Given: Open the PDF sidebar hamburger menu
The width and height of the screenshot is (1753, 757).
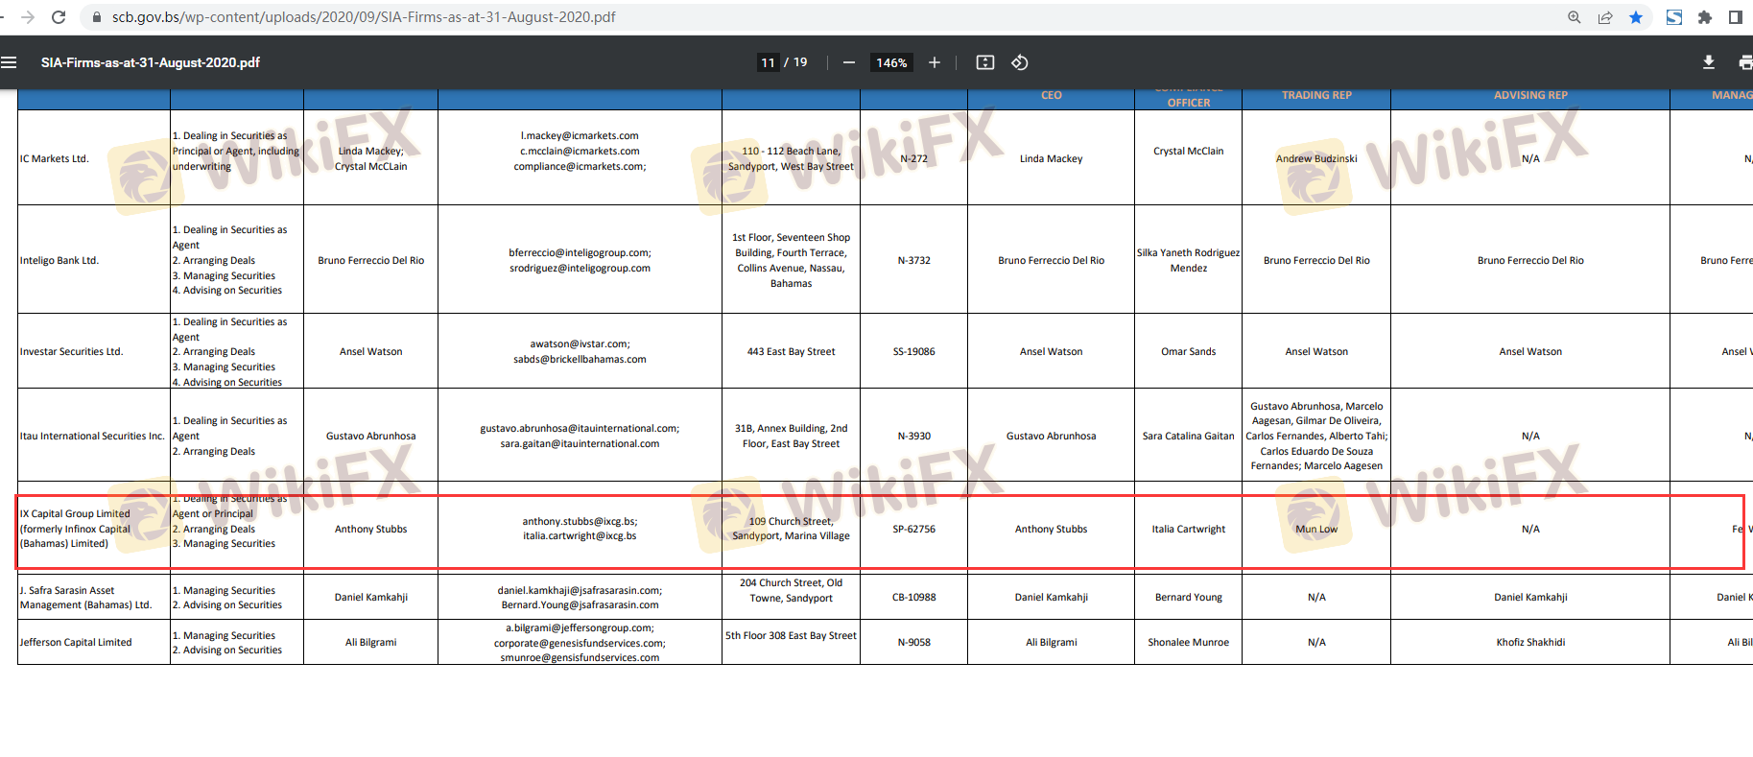Looking at the screenshot, I should (x=10, y=62).
